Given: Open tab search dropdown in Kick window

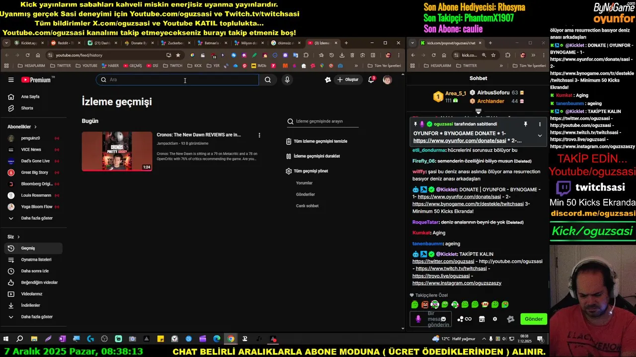Looking at the screenshot, I should point(413,43).
